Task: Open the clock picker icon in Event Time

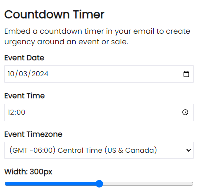Action: click(185, 112)
